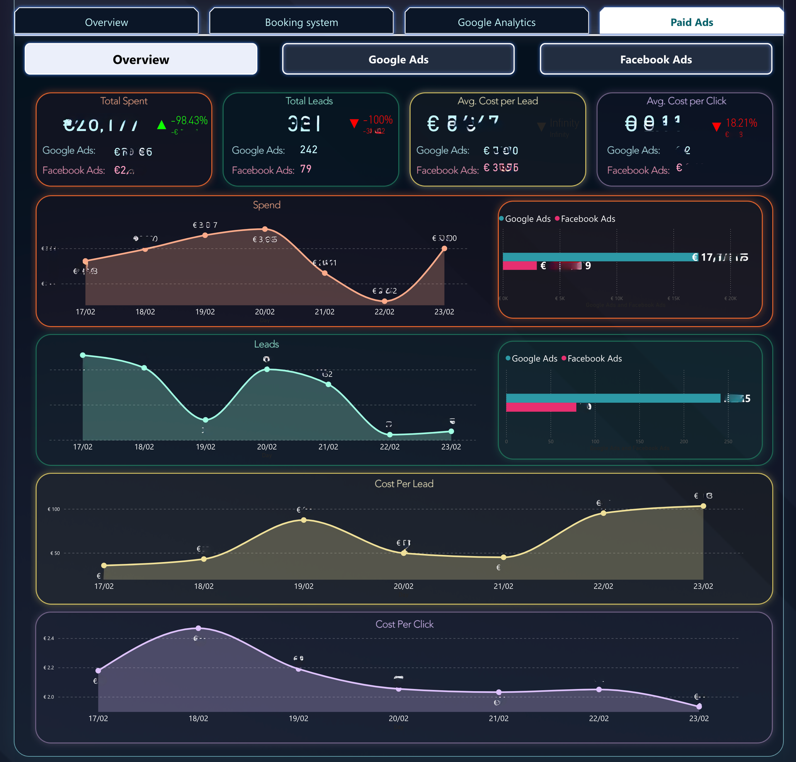Image resolution: width=796 pixels, height=762 pixels.
Task: Open the Google Analytics tab
Action: (497, 22)
